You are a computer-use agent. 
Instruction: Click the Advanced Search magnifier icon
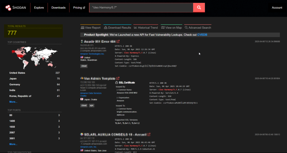pyautogui.click(x=186, y=28)
